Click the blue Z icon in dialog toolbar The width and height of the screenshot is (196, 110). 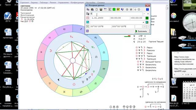147,9
